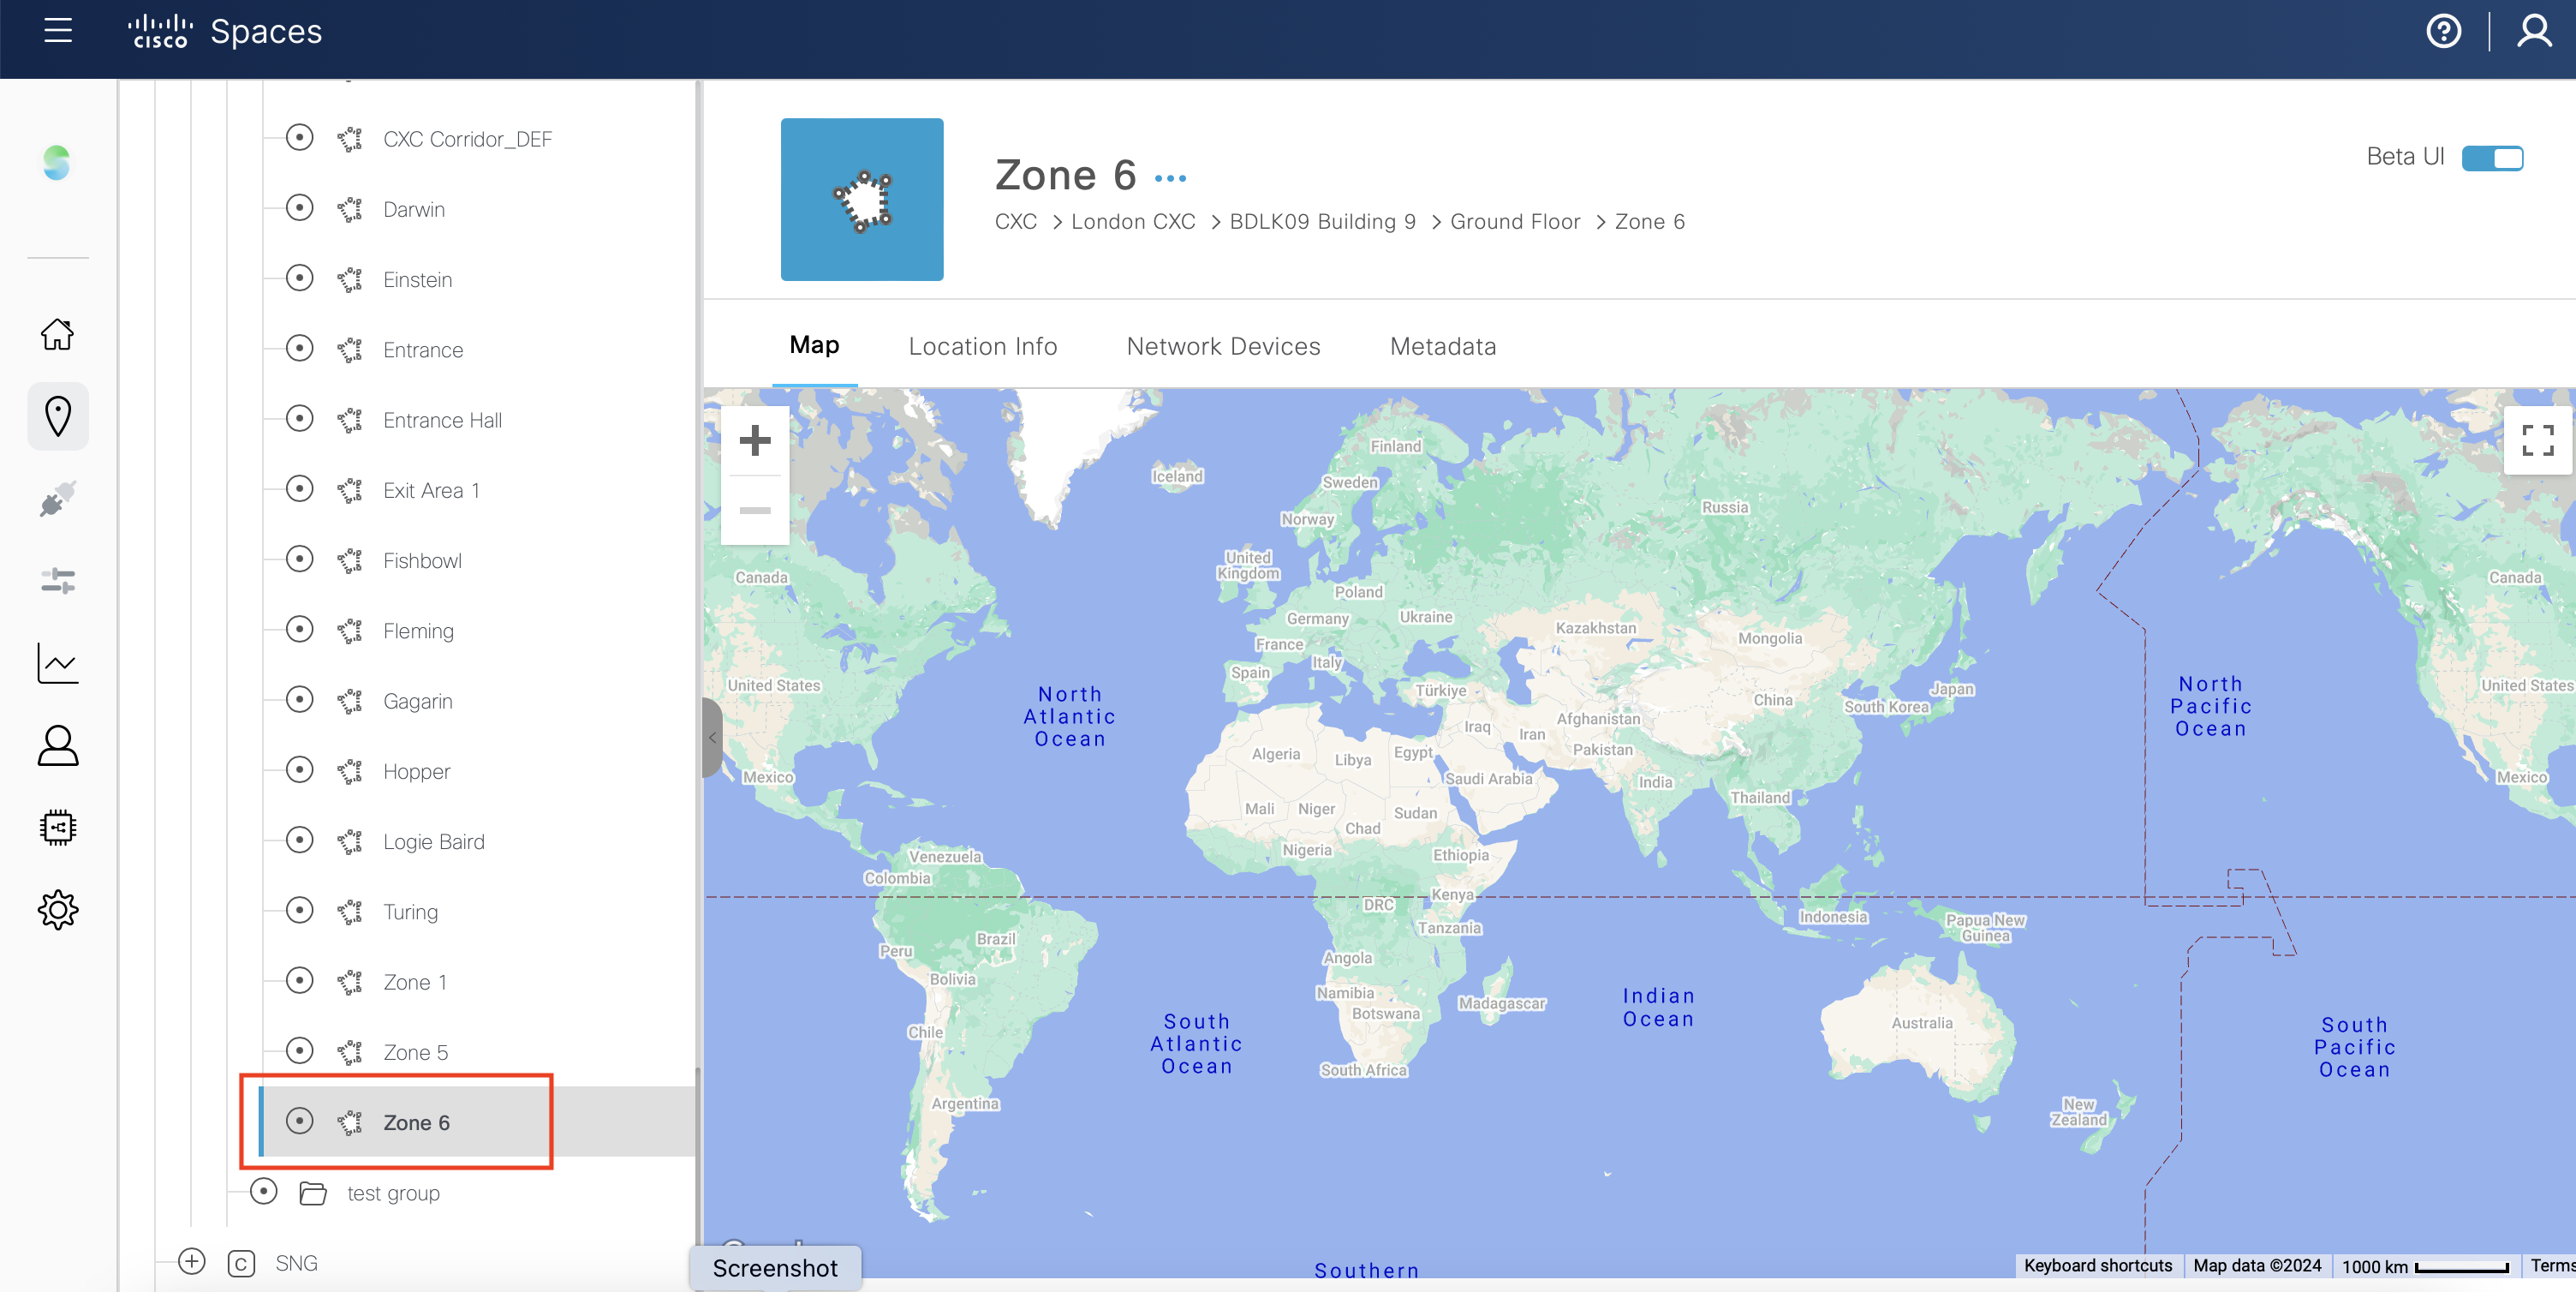Expand the SNG location node
This screenshot has width=2576, height=1292.
coord(192,1262)
